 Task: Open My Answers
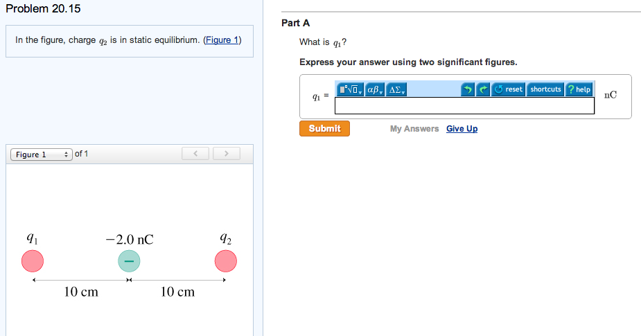(x=414, y=129)
